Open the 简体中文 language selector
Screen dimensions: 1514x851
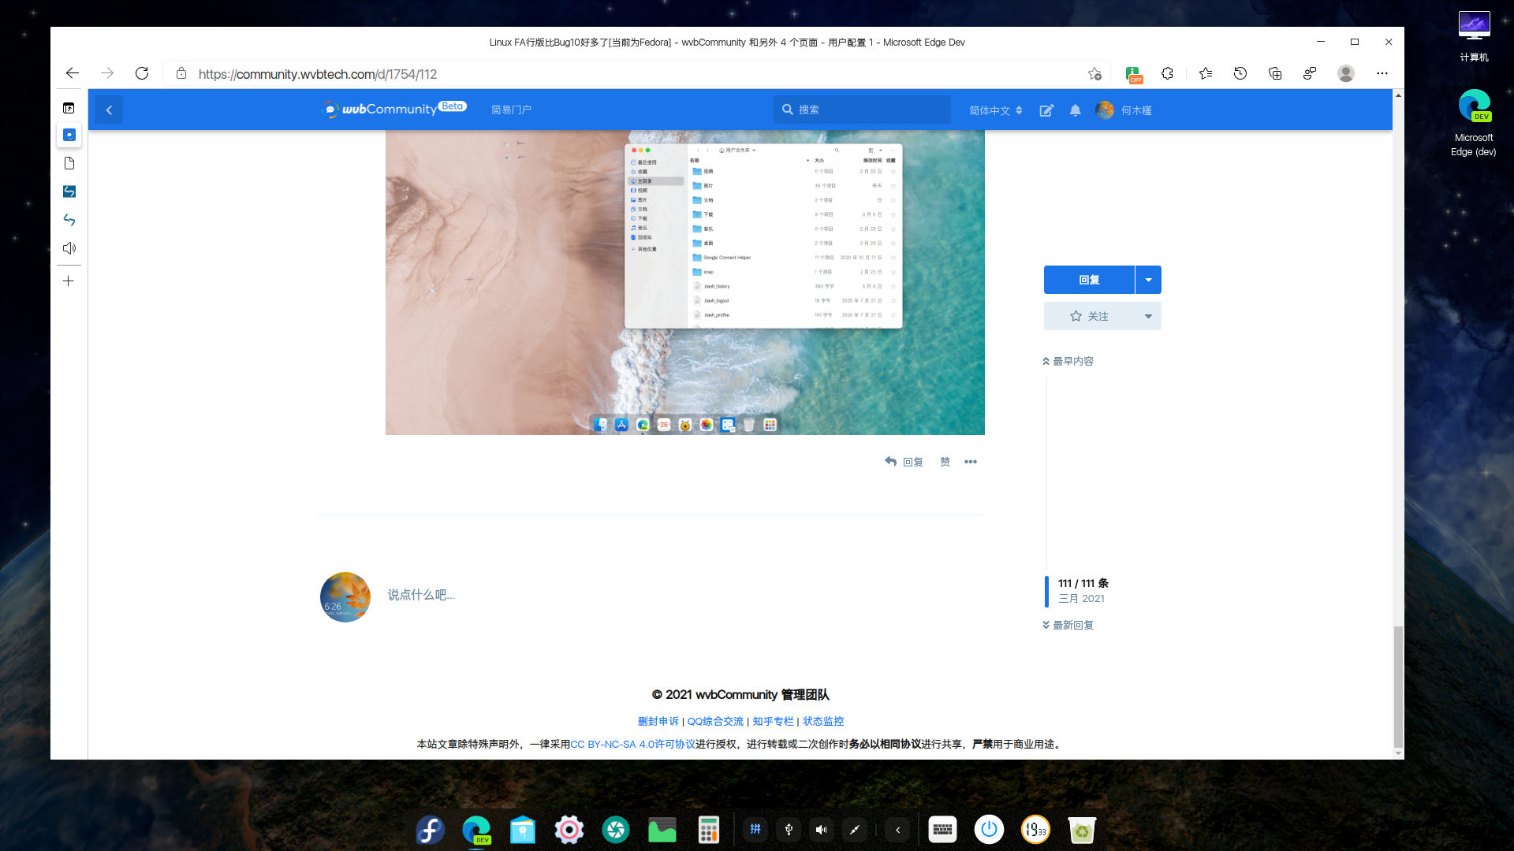(995, 110)
